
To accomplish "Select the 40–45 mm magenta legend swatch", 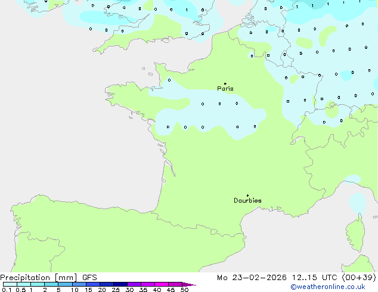I will click(162, 284).
